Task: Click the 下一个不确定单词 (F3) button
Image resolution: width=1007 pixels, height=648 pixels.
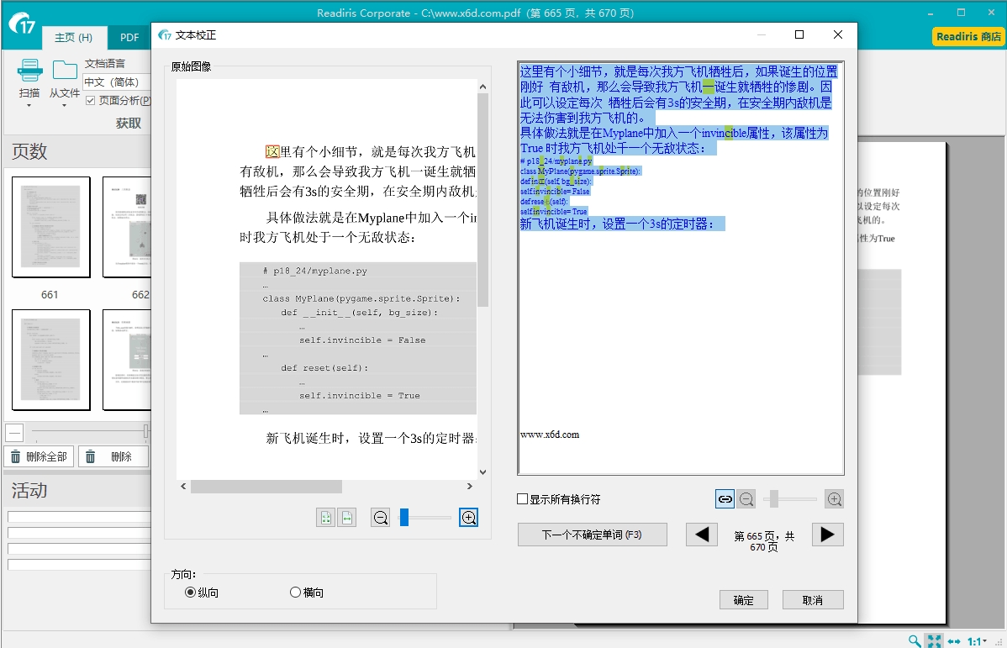Action: [x=592, y=535]
